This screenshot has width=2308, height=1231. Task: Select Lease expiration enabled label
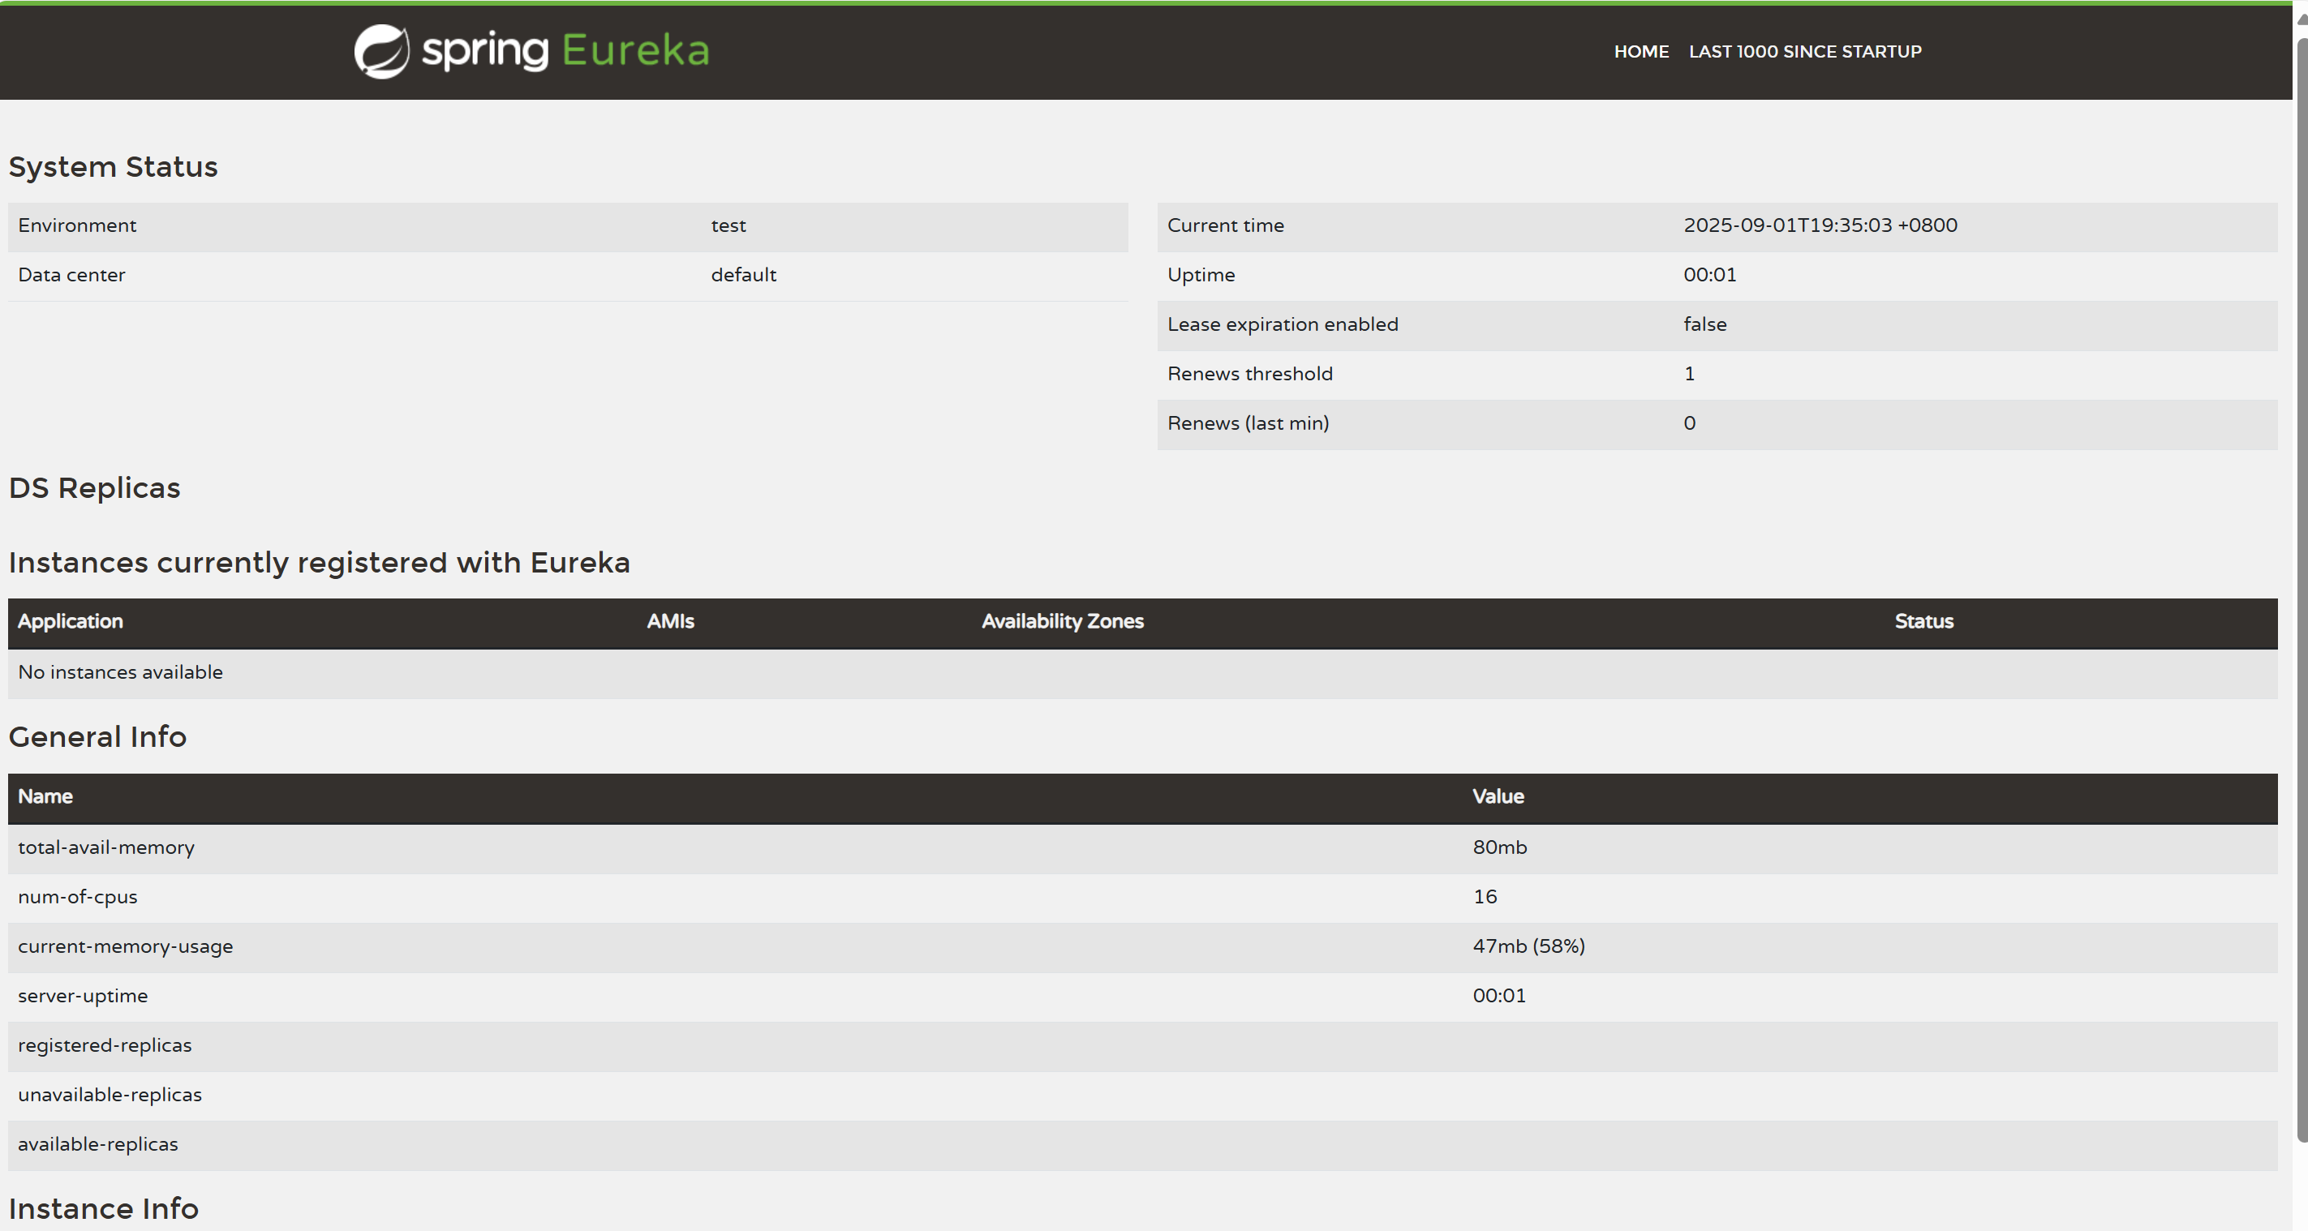tap(1282, 324)
